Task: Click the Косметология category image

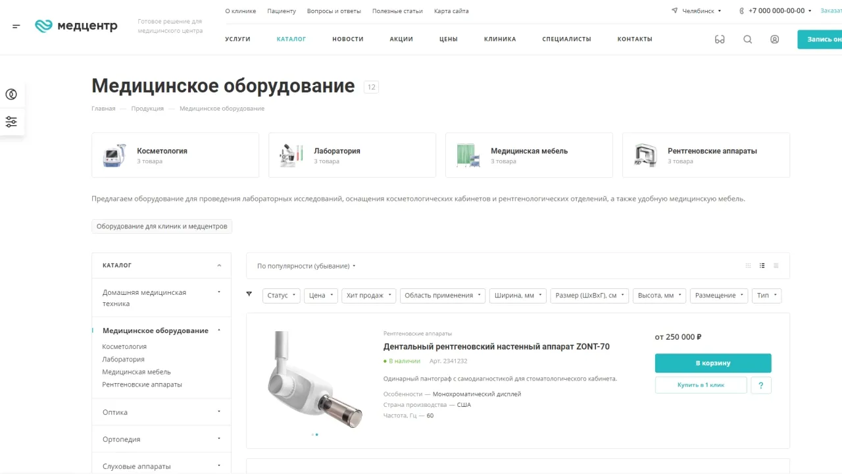Action: pos(114,155)
